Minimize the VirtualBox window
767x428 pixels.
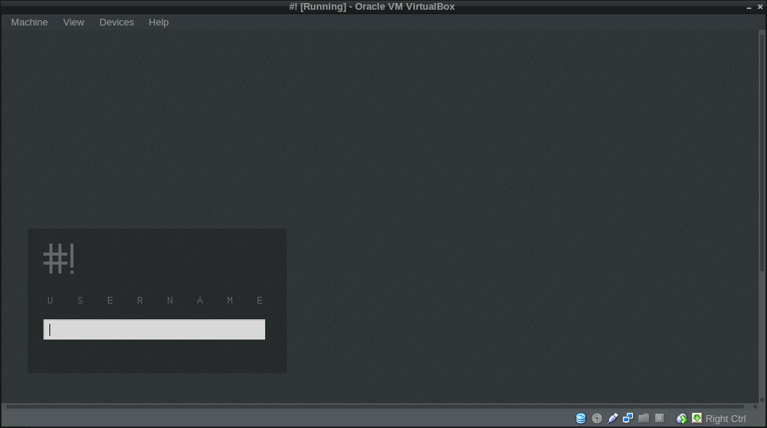(x=749, y=7)
